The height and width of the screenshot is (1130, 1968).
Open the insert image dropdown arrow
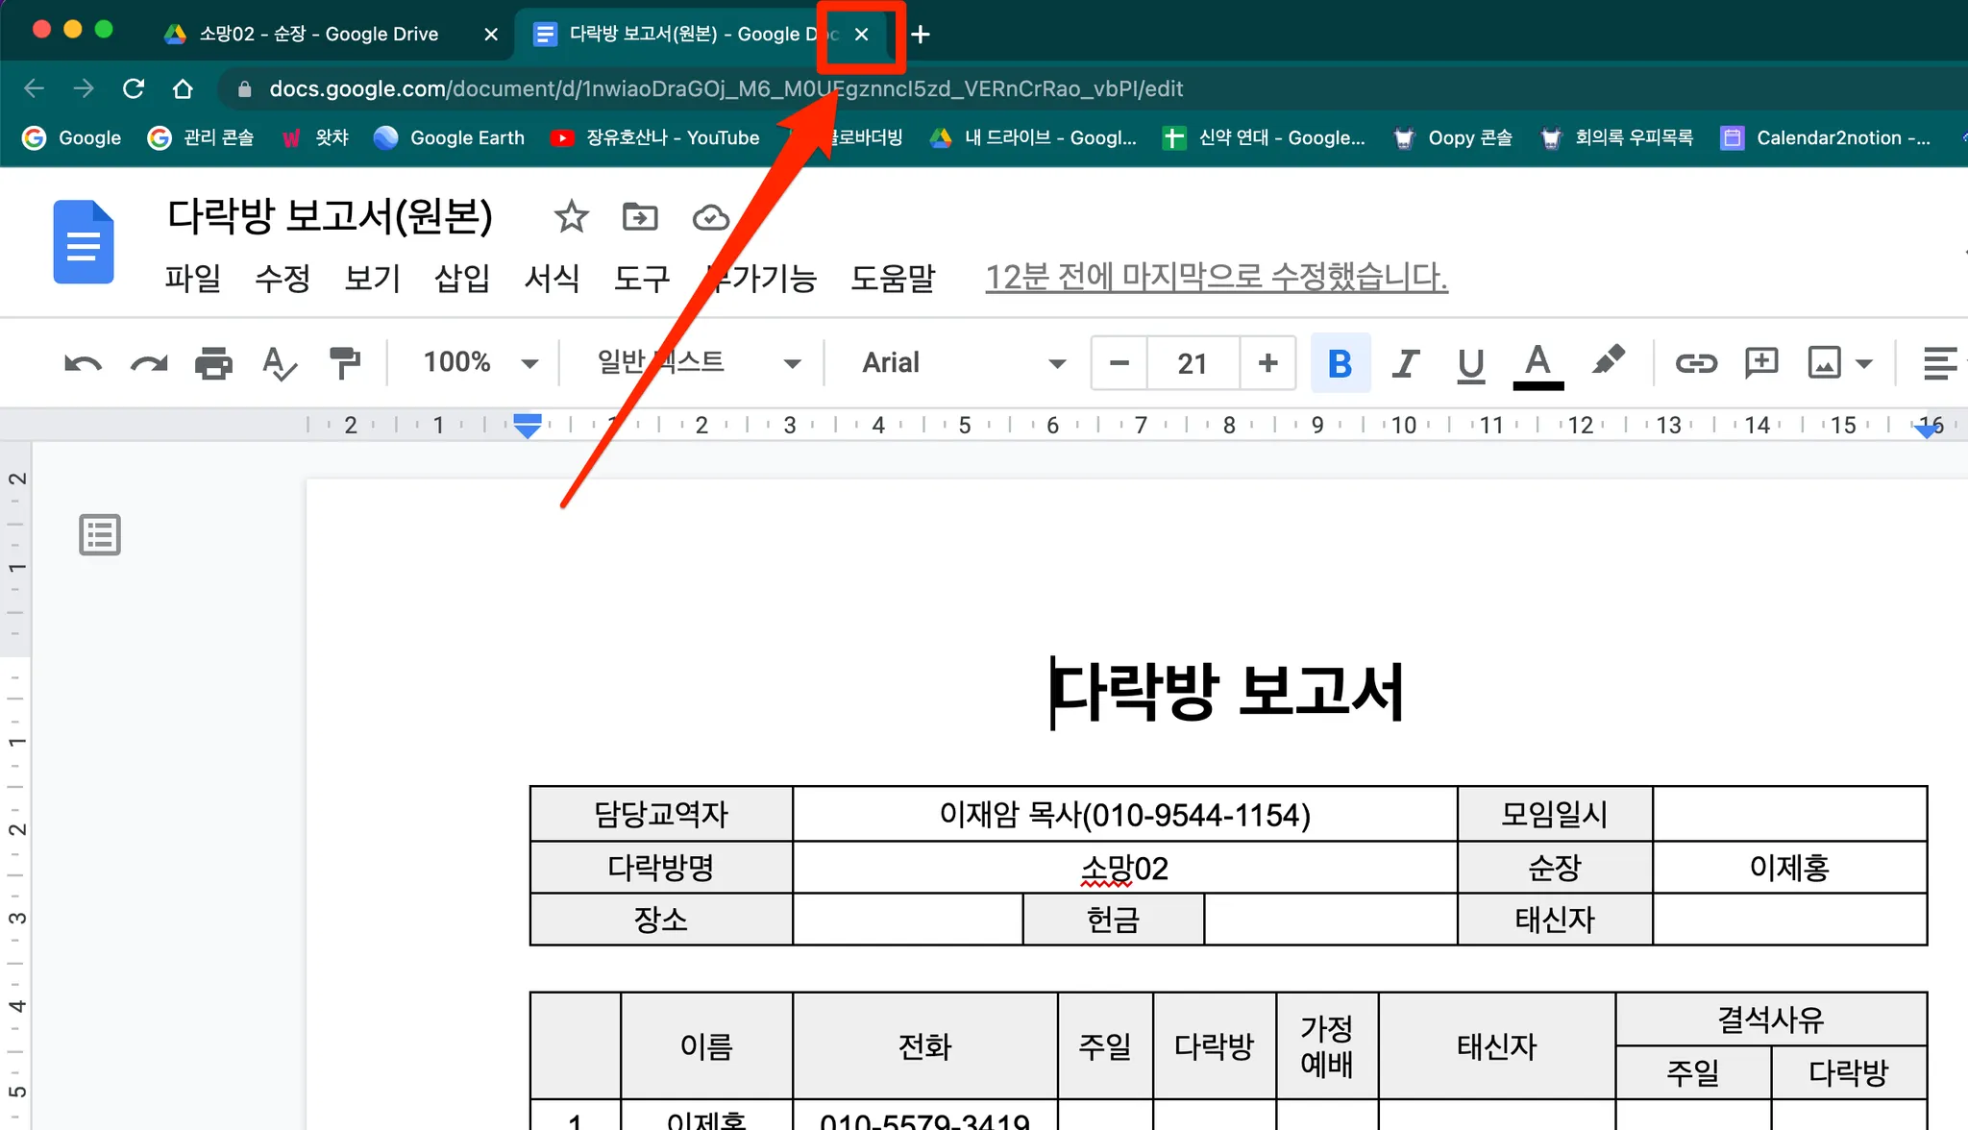pyautogui.click(x=1864, y=363)
